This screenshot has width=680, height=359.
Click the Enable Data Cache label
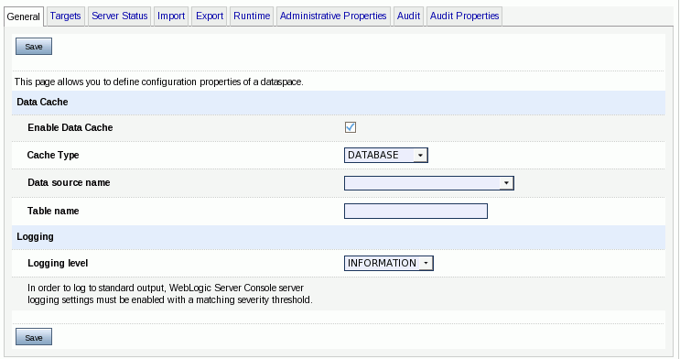[70, 127]
